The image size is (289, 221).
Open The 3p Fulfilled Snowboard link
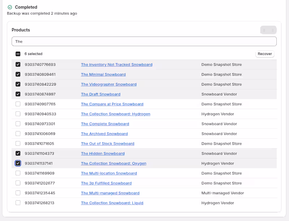106,183
